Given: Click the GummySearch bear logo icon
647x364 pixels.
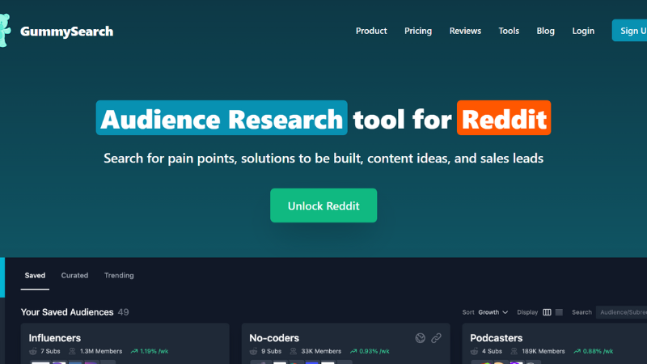Looking at the screenshot, I should coord(5,31).
